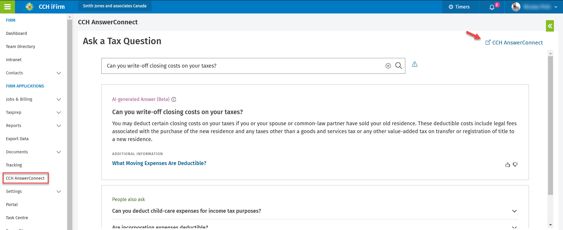Image resolution: width=563 pixels, height=230 pixels.
Task: Click the warning triangle disclaimer icon
Action: 414,64
